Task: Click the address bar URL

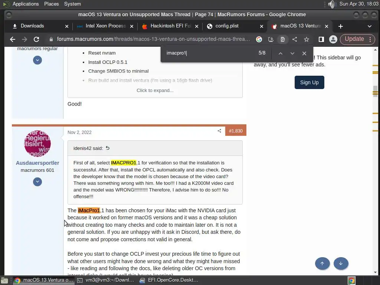Action: click(153, 39)
